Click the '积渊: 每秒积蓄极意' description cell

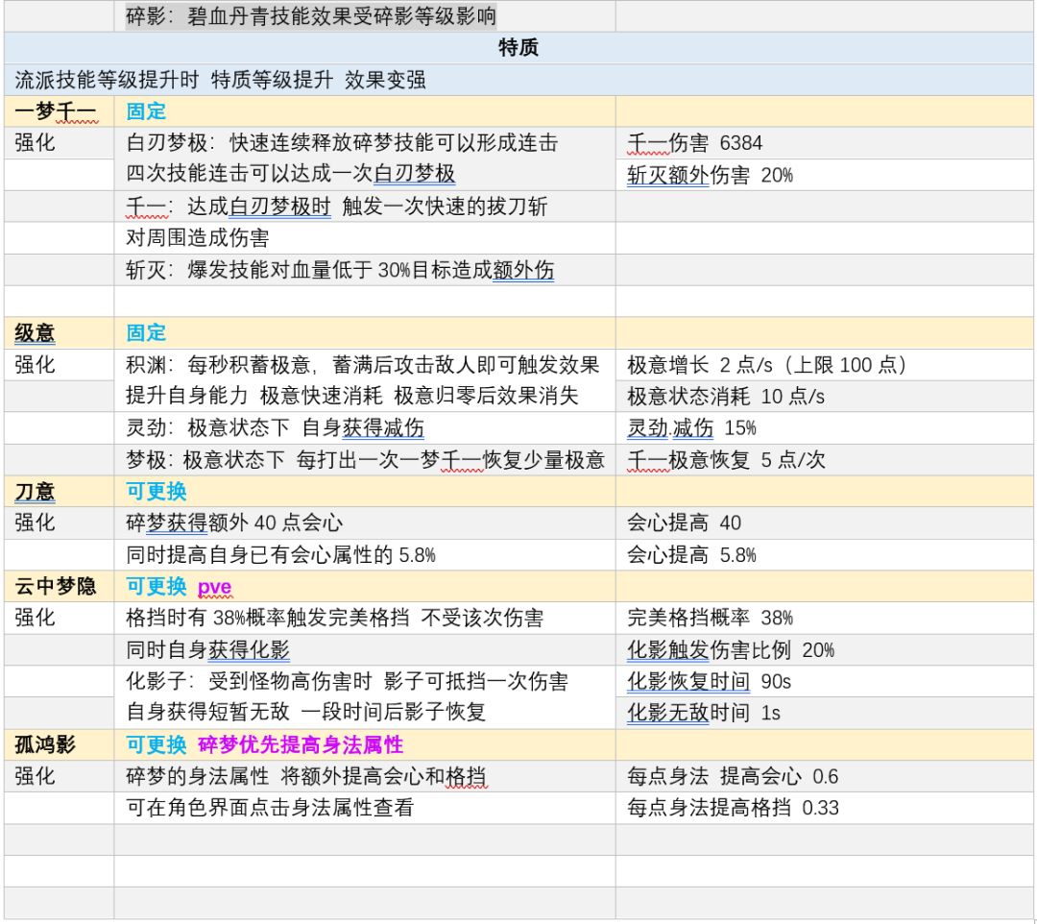[365, 364]
